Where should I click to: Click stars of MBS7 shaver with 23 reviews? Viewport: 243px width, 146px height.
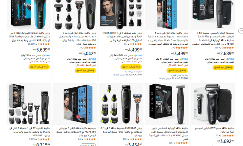228,135
